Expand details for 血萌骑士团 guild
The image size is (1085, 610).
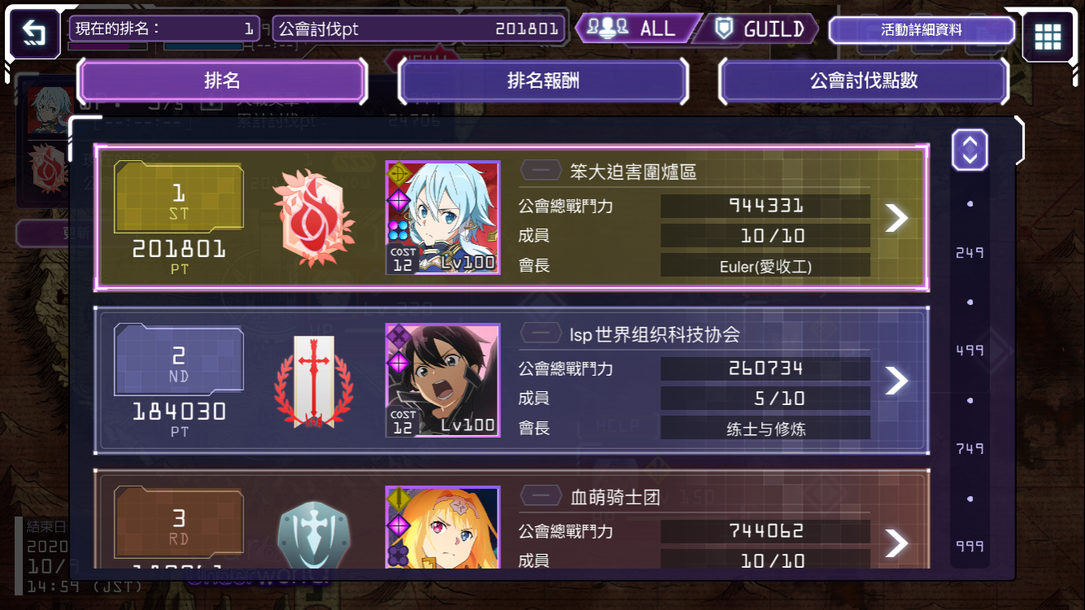point(896,543)
